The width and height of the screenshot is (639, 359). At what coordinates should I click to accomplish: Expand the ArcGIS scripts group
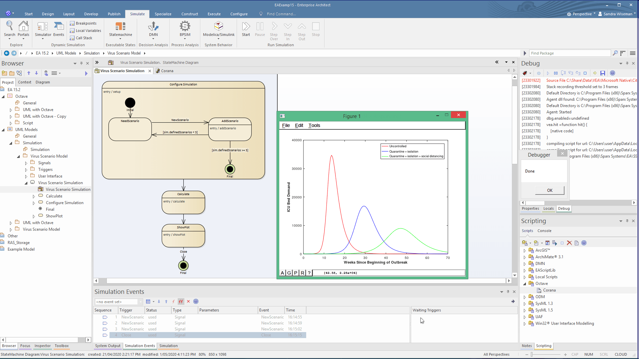tap(525, 251)
